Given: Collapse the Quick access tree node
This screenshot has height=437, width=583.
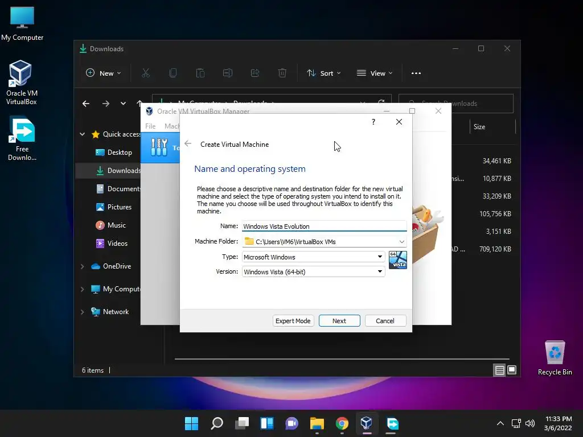Looking at the screenshot, I should coord(82,134).
